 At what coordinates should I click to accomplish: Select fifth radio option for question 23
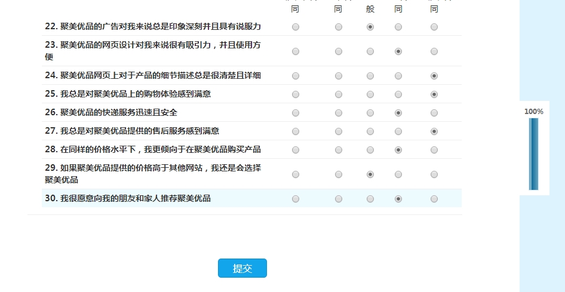[434, 51]
